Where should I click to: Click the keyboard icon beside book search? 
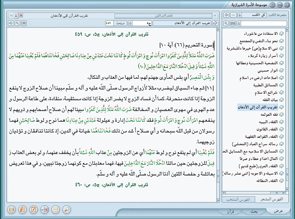(x=232, y=23)
